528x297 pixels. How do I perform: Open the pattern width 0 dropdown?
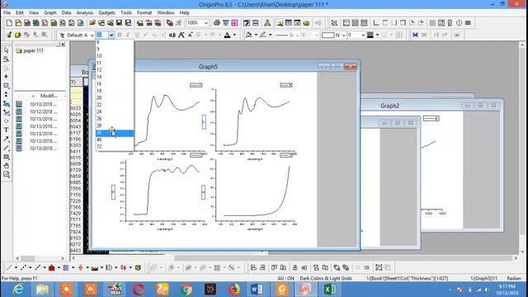(363, 35)
